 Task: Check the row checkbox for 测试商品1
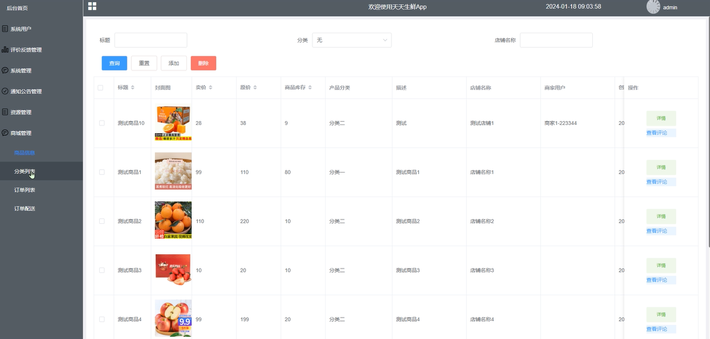101,172
